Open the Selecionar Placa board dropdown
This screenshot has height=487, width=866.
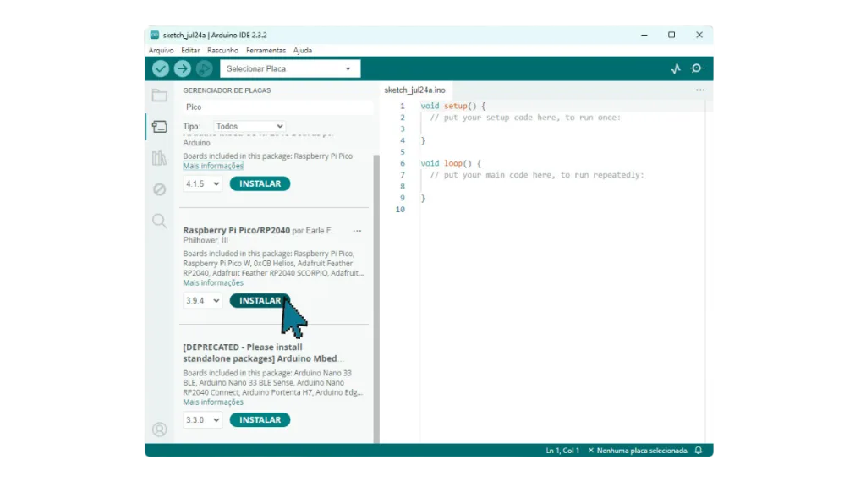tap(290, 68)
